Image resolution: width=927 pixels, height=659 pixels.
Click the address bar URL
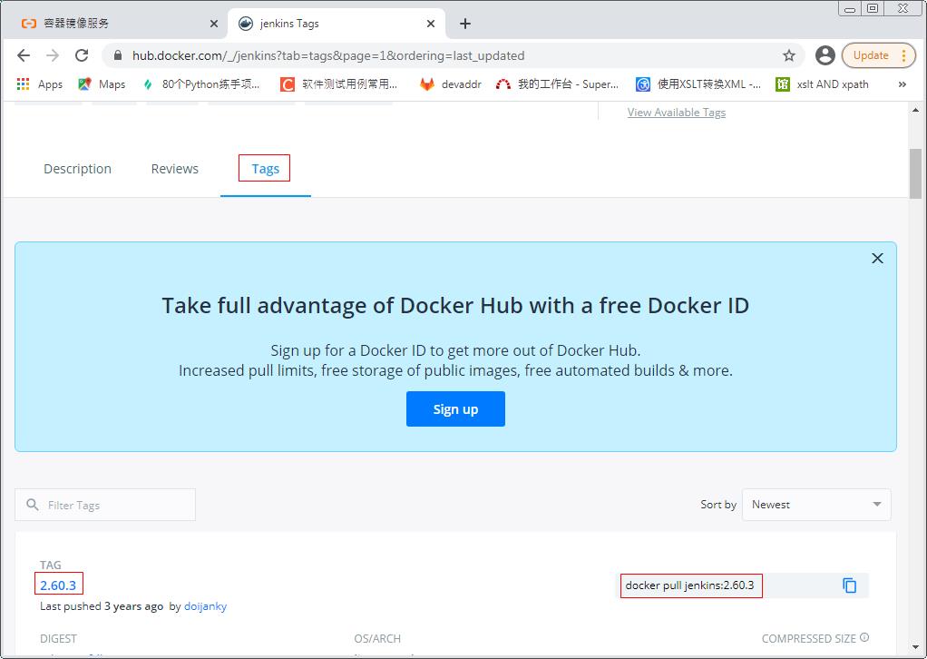328,55
